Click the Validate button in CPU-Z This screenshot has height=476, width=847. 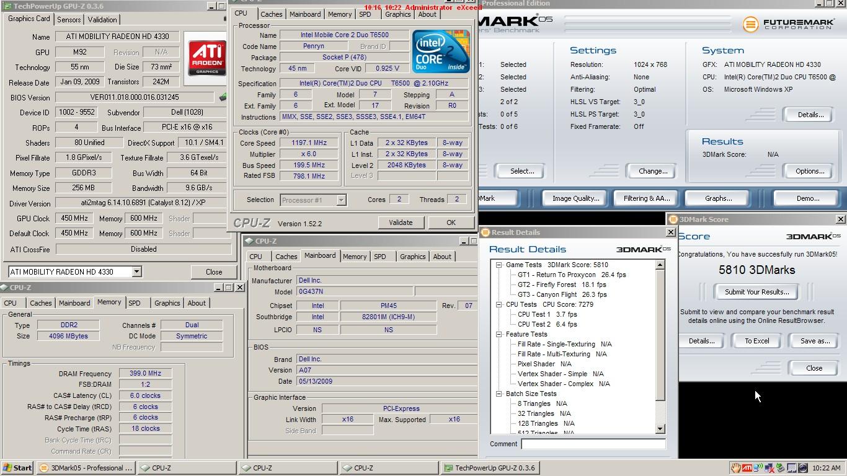[401, 223]
